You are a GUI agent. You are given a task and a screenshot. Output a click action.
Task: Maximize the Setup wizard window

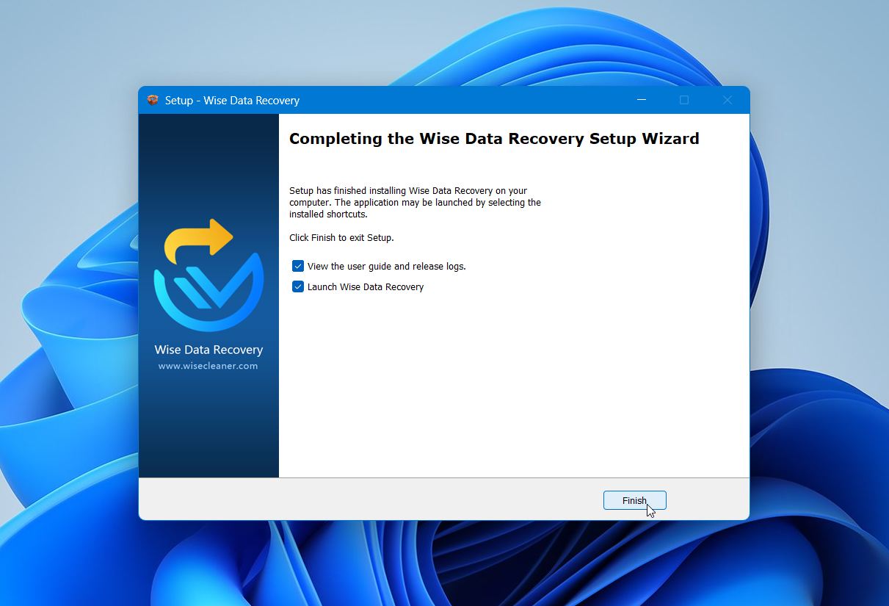(683, 100)
